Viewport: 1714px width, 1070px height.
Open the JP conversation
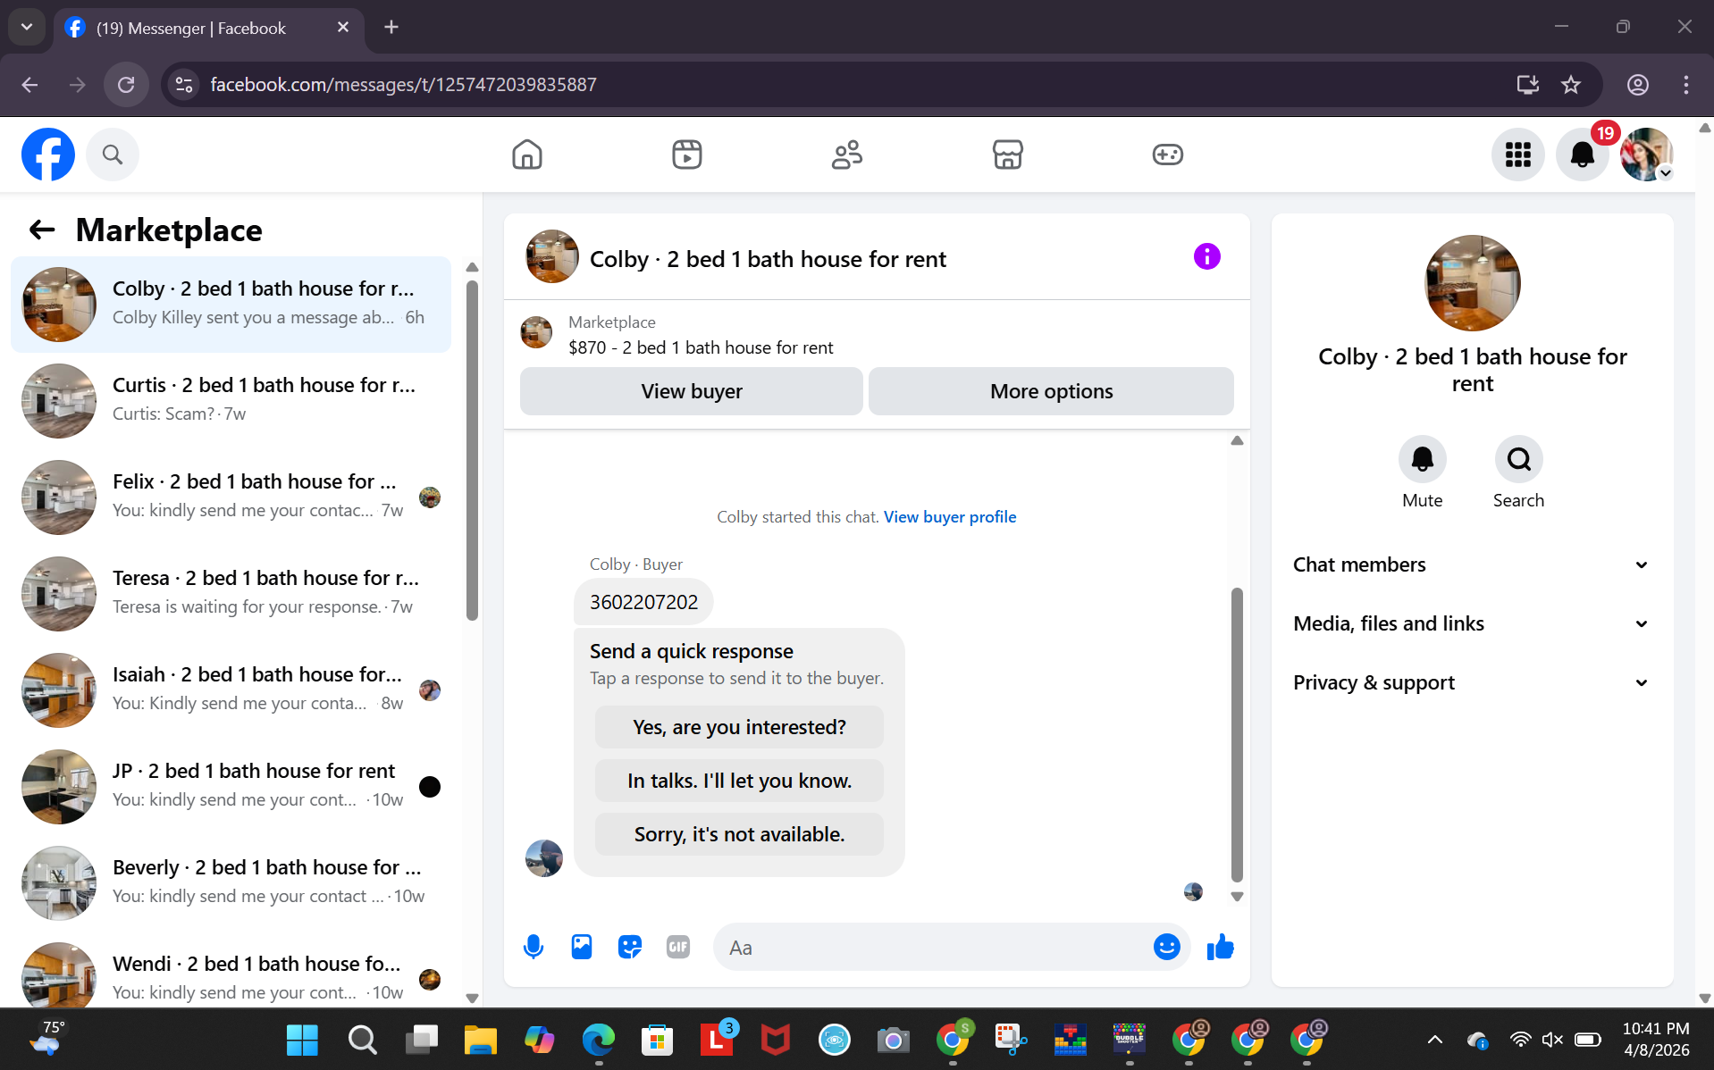231,787
